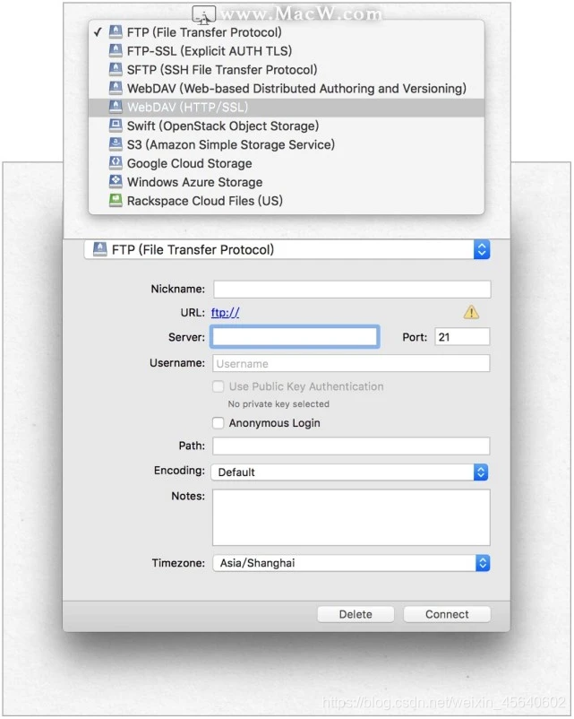Choose FTP-SSL (Explicit AUTH TLS) from list
The width and height of the screenshot is (574, 719).
click(287, 51)
